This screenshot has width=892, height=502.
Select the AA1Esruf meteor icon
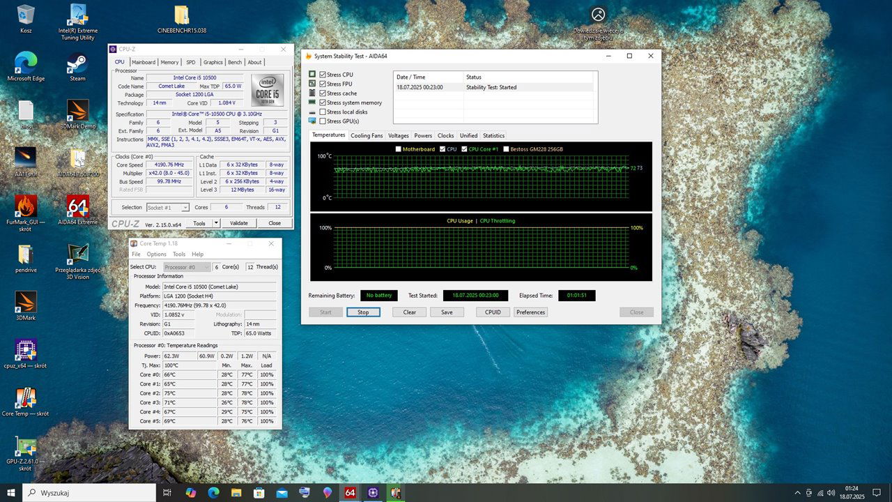pos(26,162)
